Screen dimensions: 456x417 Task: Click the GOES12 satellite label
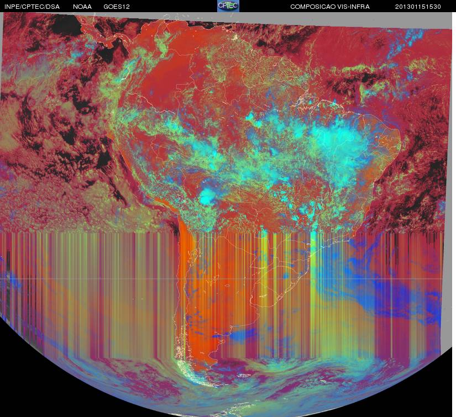point(117,7)
